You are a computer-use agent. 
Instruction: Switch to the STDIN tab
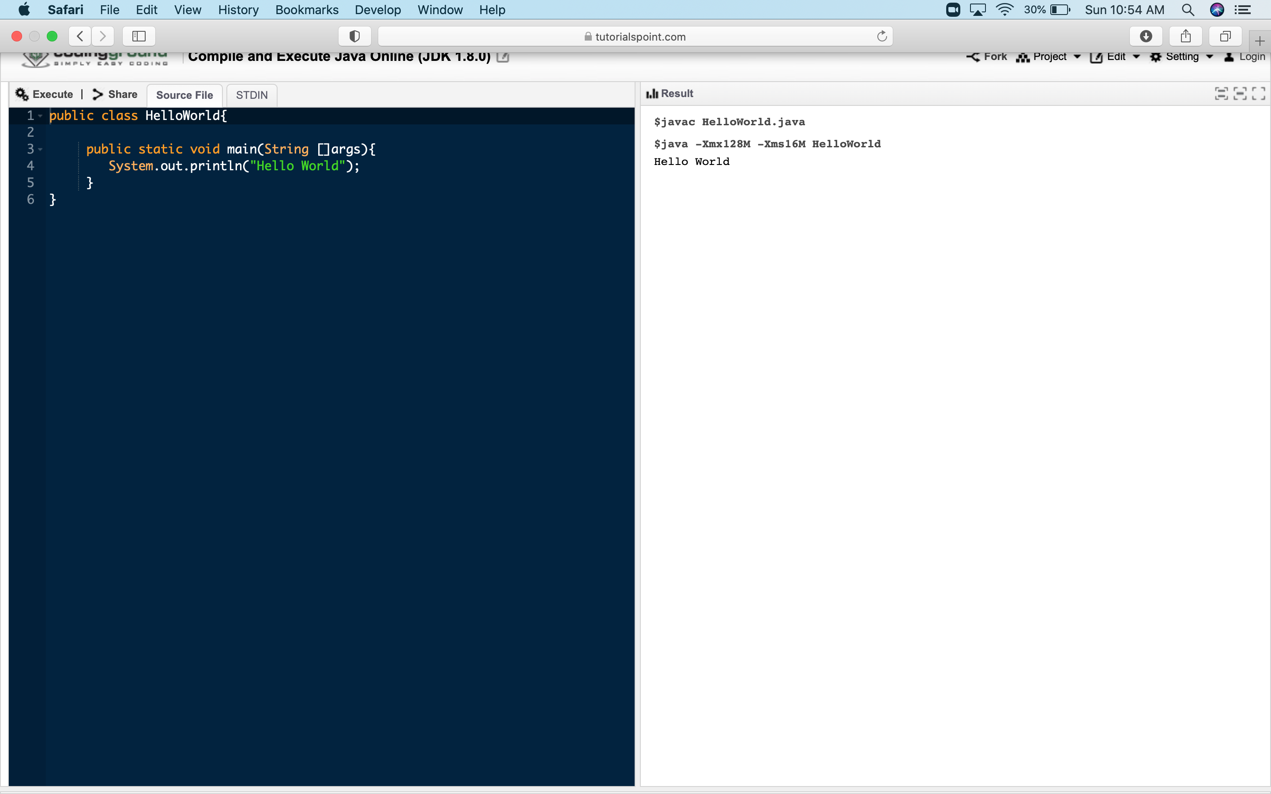click(251, 95)
